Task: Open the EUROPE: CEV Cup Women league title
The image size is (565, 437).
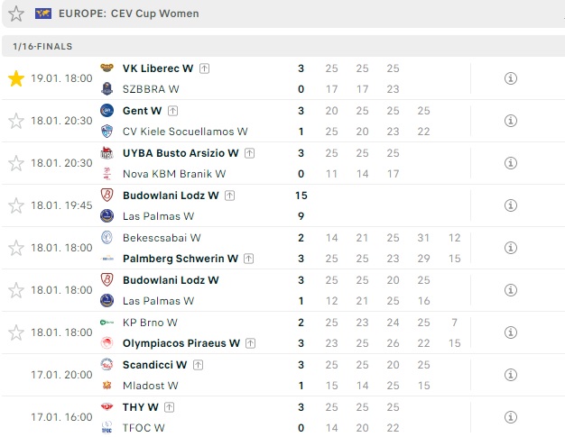Action: [x=129, y=14]
